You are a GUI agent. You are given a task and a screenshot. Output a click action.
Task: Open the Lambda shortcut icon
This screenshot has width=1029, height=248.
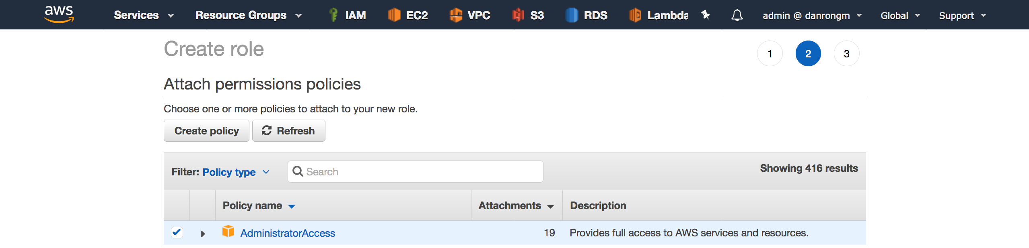click(x=635, y=15)
